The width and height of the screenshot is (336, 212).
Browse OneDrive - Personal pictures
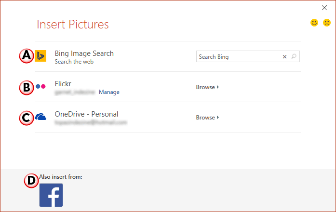(x=207, y=118)
